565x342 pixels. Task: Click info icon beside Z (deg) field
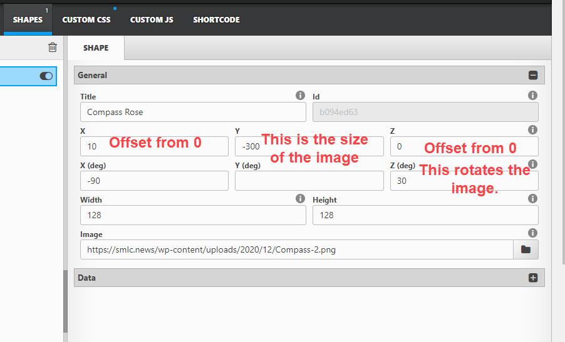click(532, 164)
